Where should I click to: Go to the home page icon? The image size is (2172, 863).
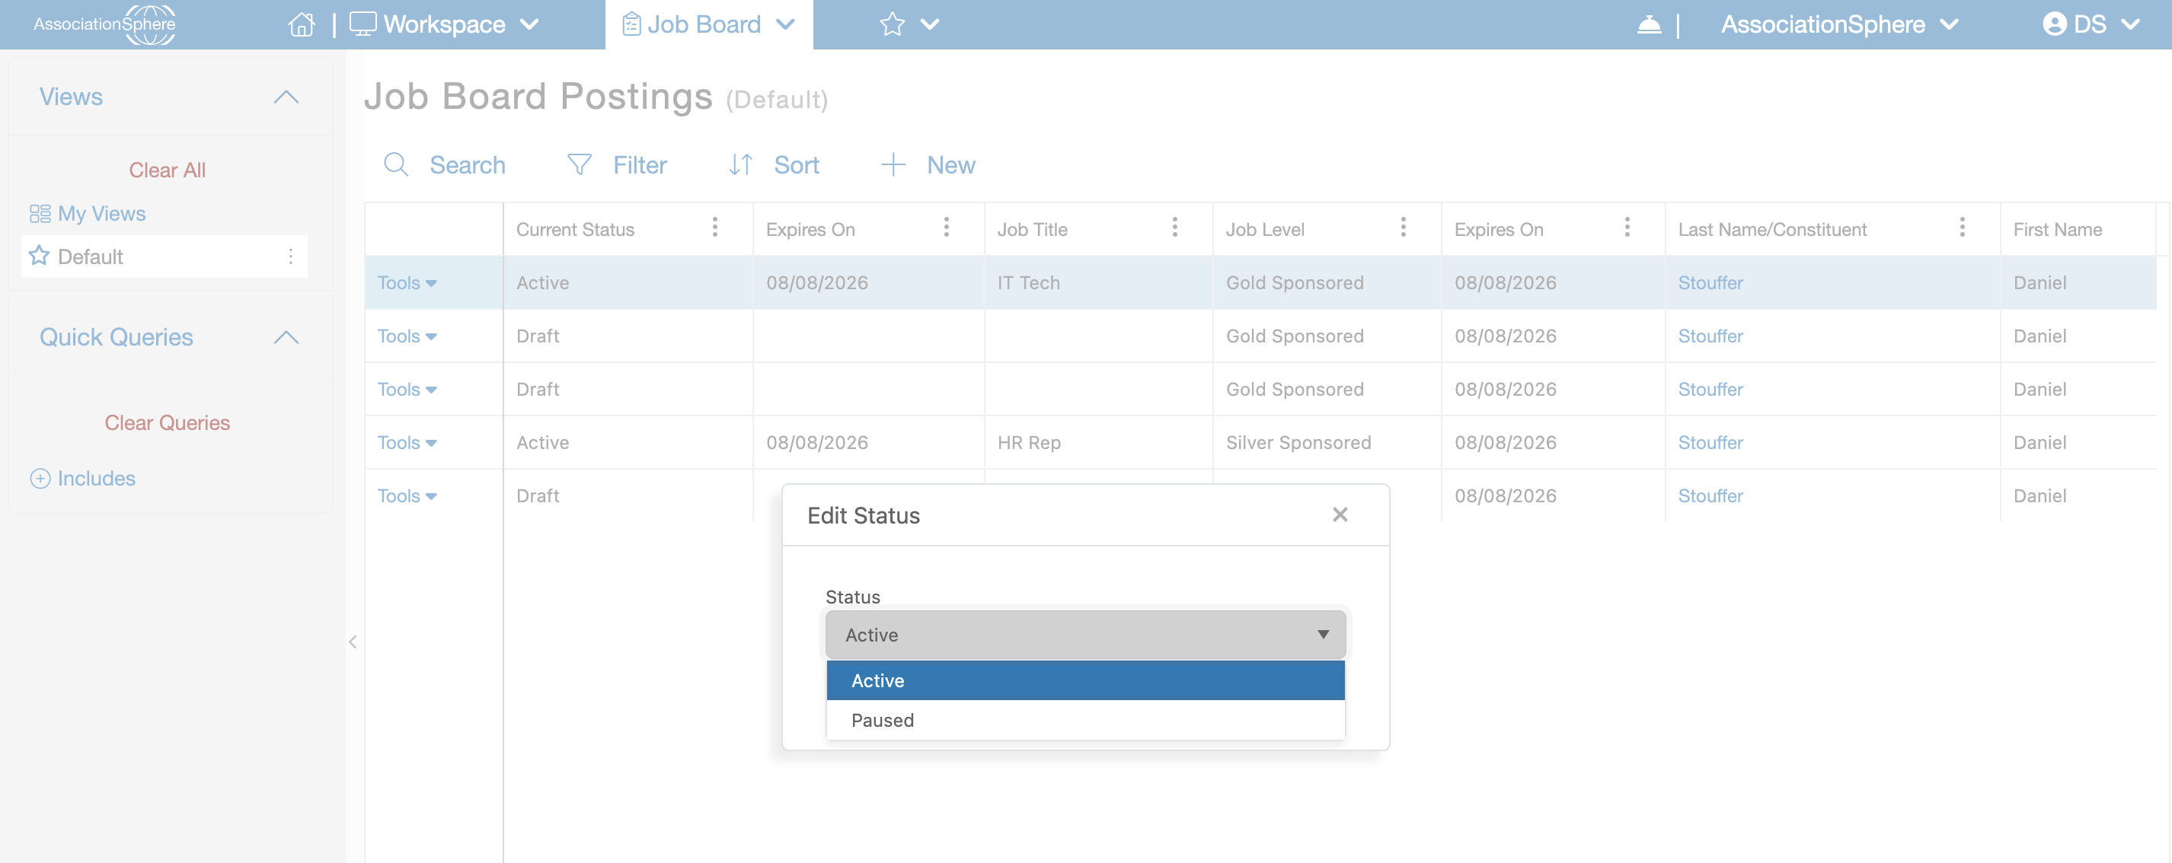[301, 24]
